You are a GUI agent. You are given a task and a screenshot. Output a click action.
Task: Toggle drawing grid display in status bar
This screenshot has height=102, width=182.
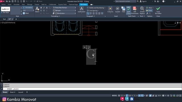119,95
